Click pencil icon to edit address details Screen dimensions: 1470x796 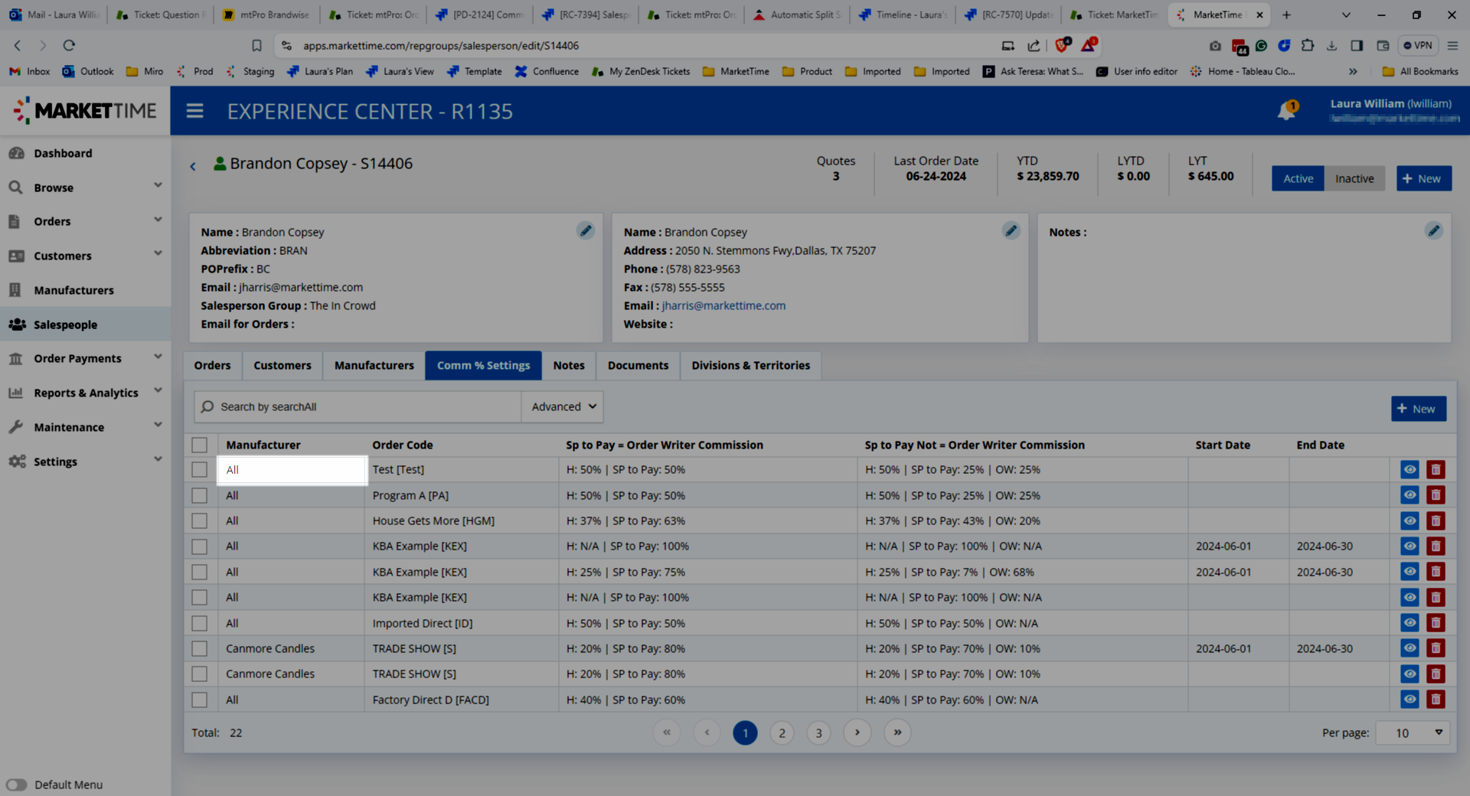(x=1011, y=230)
